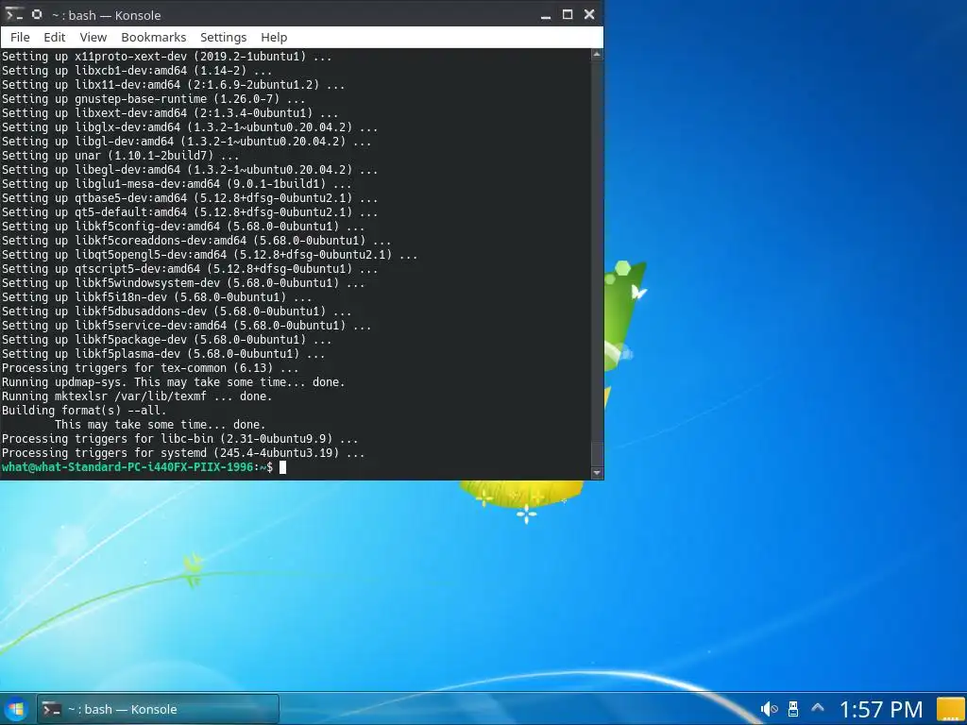This screenshot has height=725, width=967.
Task: Click the yellow show desktop button
Action: (951, 709)
